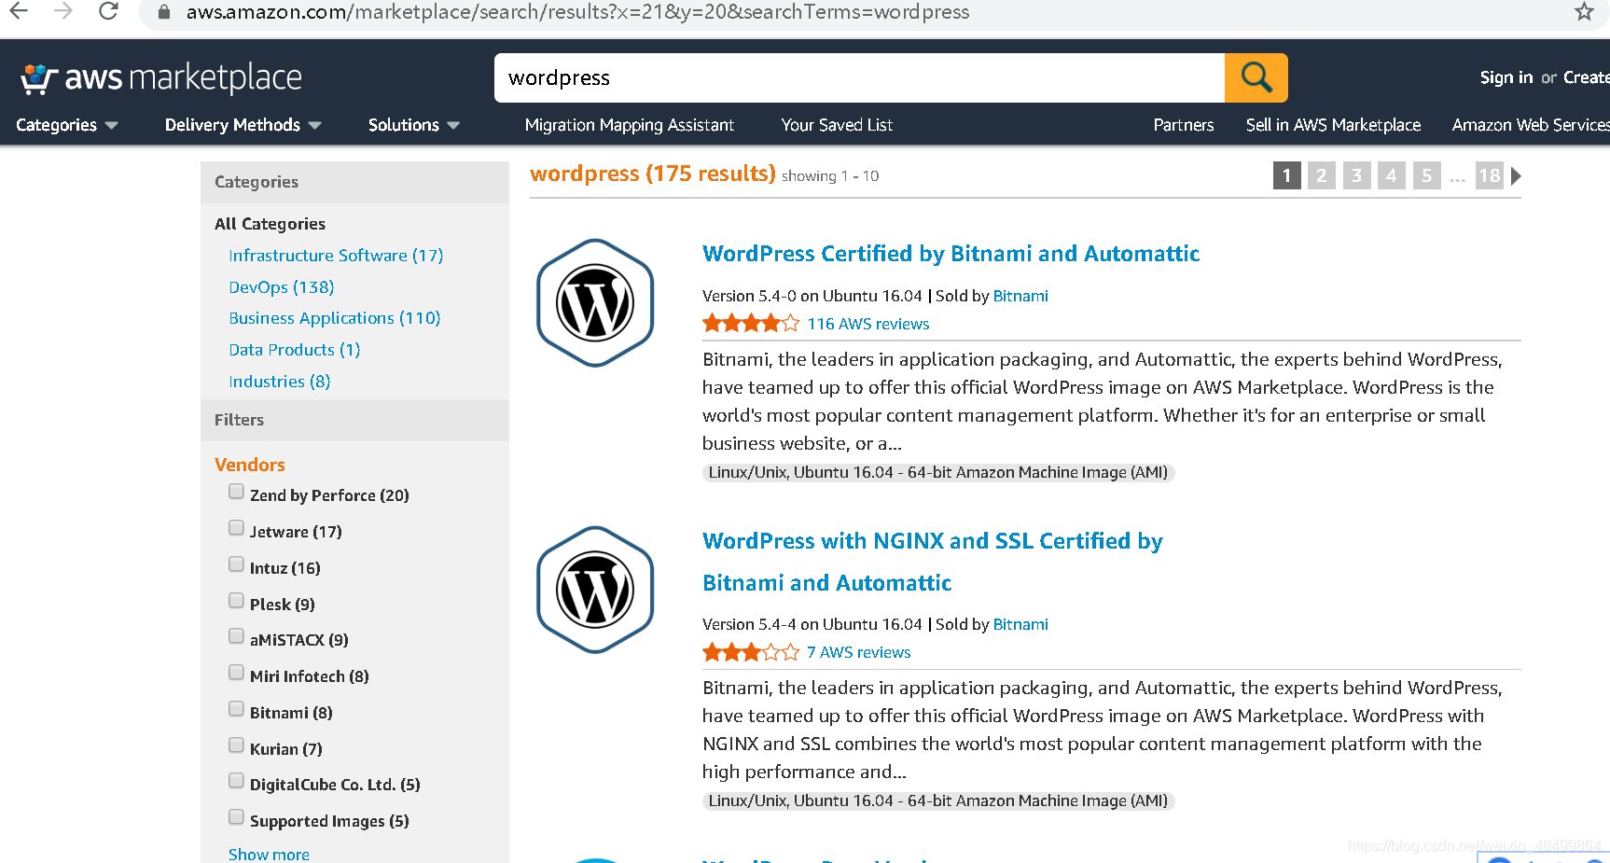
Task: Click first listing's Linux/Unix Ubuntu AMI tag
Action: (937, 472)
